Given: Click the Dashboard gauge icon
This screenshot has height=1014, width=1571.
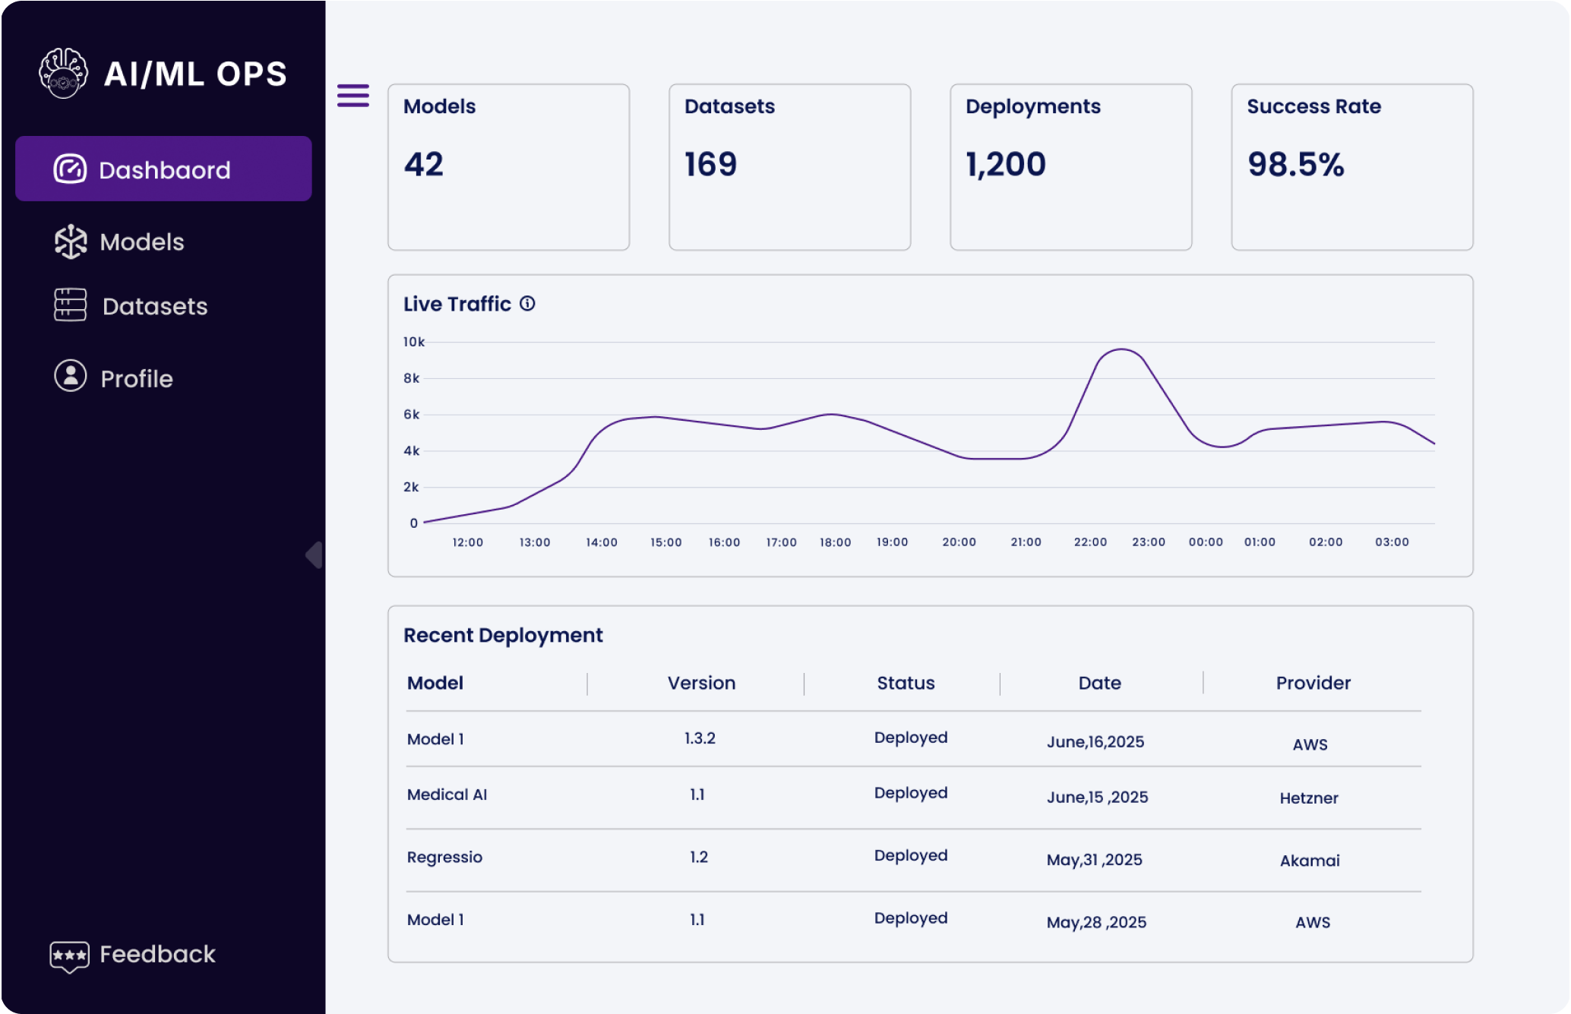Looking at the screenshot, I should click(x=70, y=169).
